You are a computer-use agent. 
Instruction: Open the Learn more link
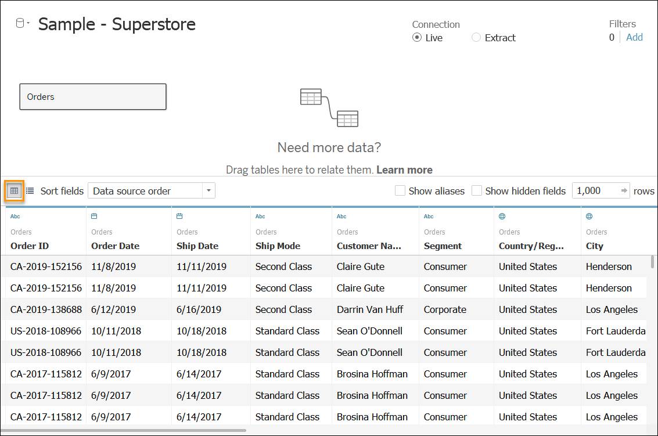(404, 170)
